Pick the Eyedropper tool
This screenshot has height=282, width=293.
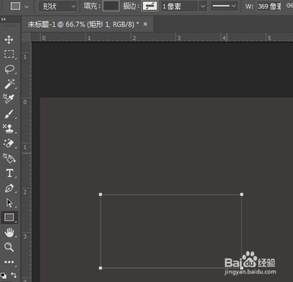click(x=9, y=98)
